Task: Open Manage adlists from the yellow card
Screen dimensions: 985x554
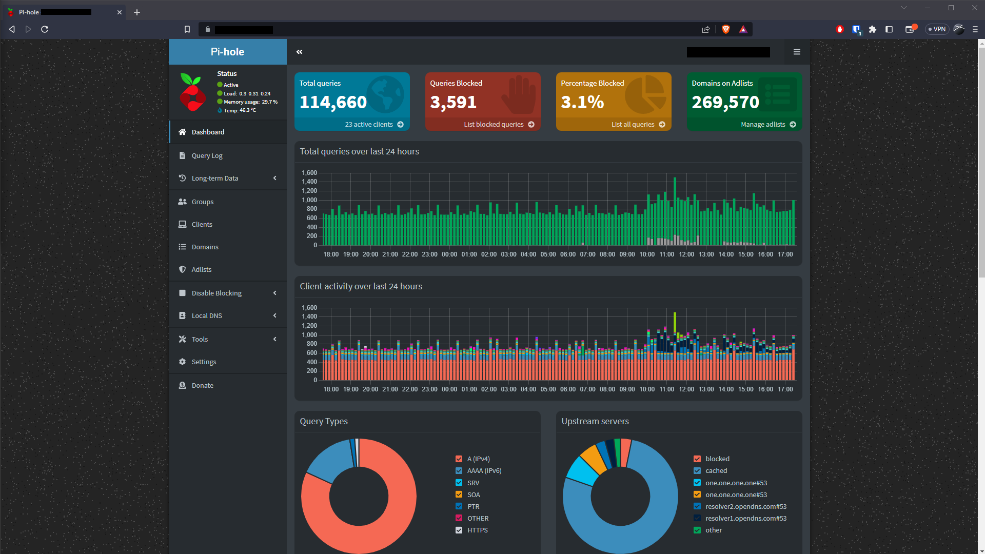Action: point(763,124)
